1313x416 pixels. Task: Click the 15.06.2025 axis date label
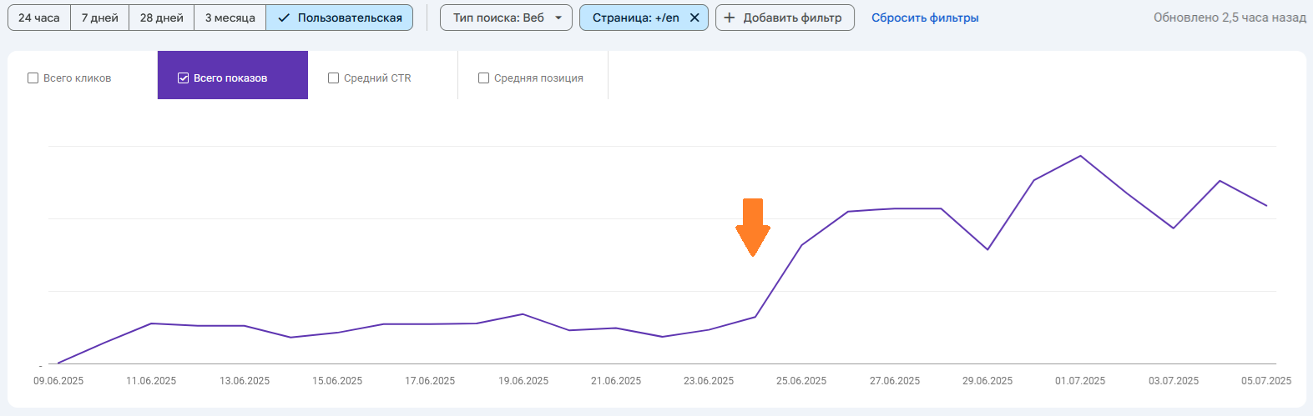point(337,381)
